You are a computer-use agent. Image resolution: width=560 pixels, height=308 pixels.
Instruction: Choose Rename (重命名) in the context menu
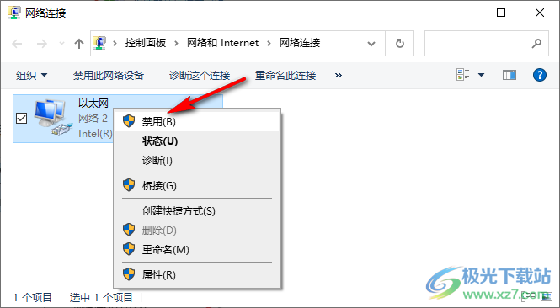197,249
